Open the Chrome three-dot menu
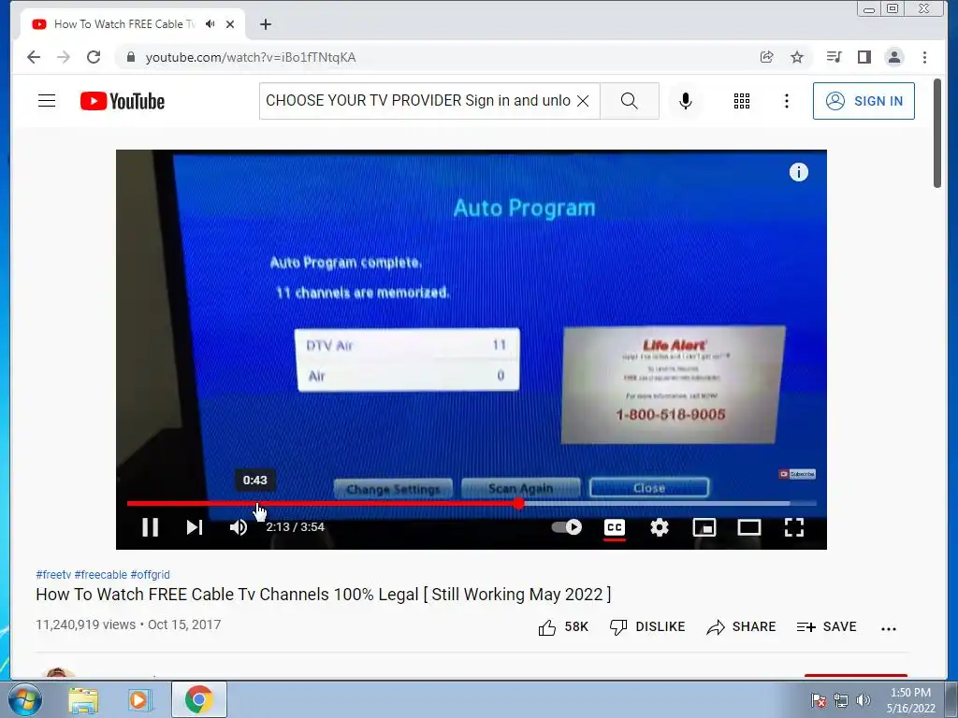Screen dimensions: 958x718 [x=924, y=57]
